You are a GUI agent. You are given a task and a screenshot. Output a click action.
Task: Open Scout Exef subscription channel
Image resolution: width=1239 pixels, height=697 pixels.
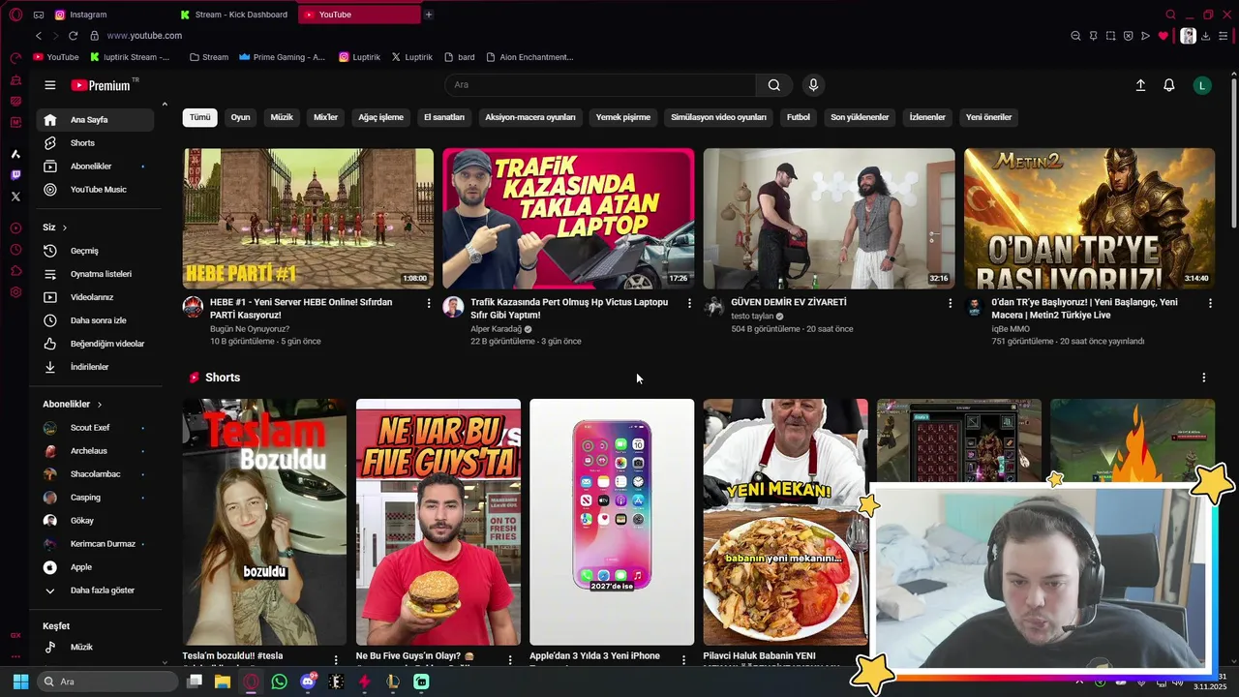pyautogui.click(x=95, y=428)
